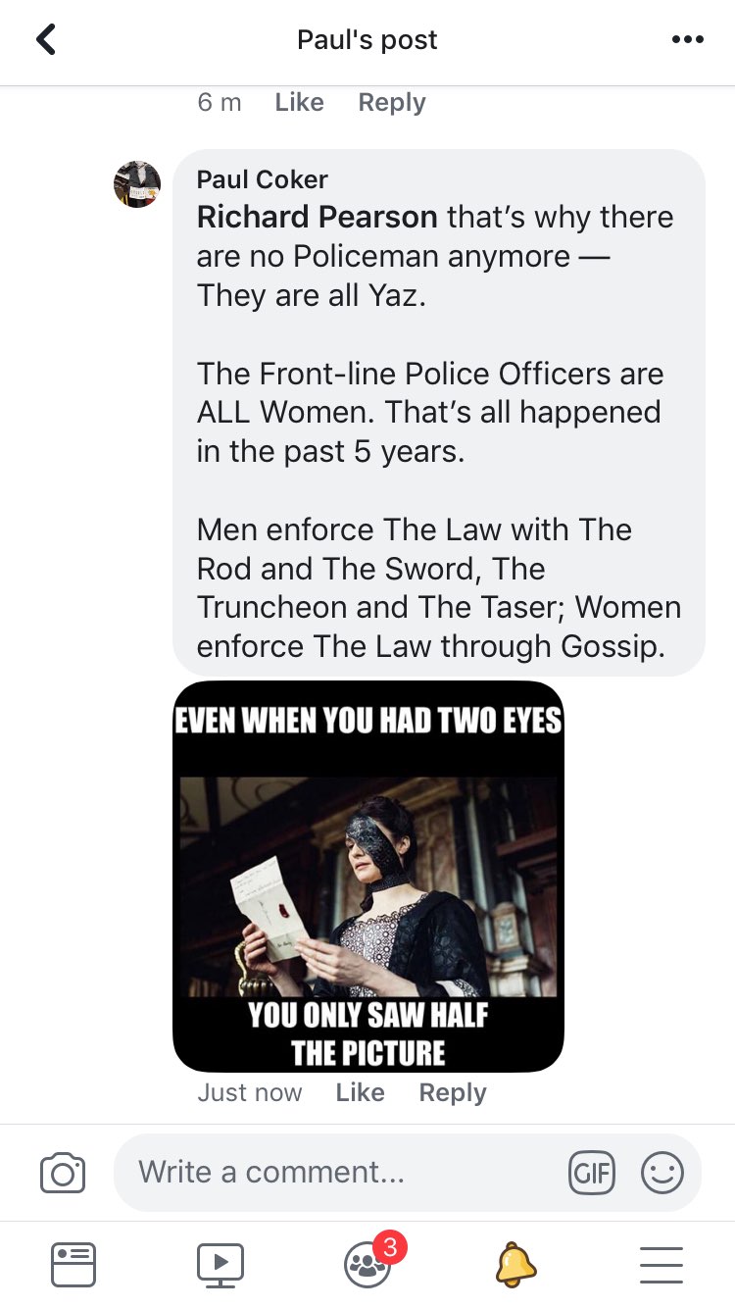Switch to the News Feed tab
The width and height of the screenshot is (735, 1308).
(73, 1265)
